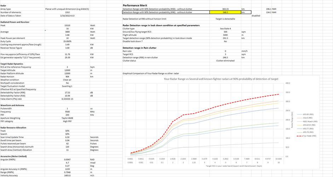The image size is (333, 177).
Task: Select the array type value 'Planar with unequal dimension' cell
Action: [x=67, y=9]
